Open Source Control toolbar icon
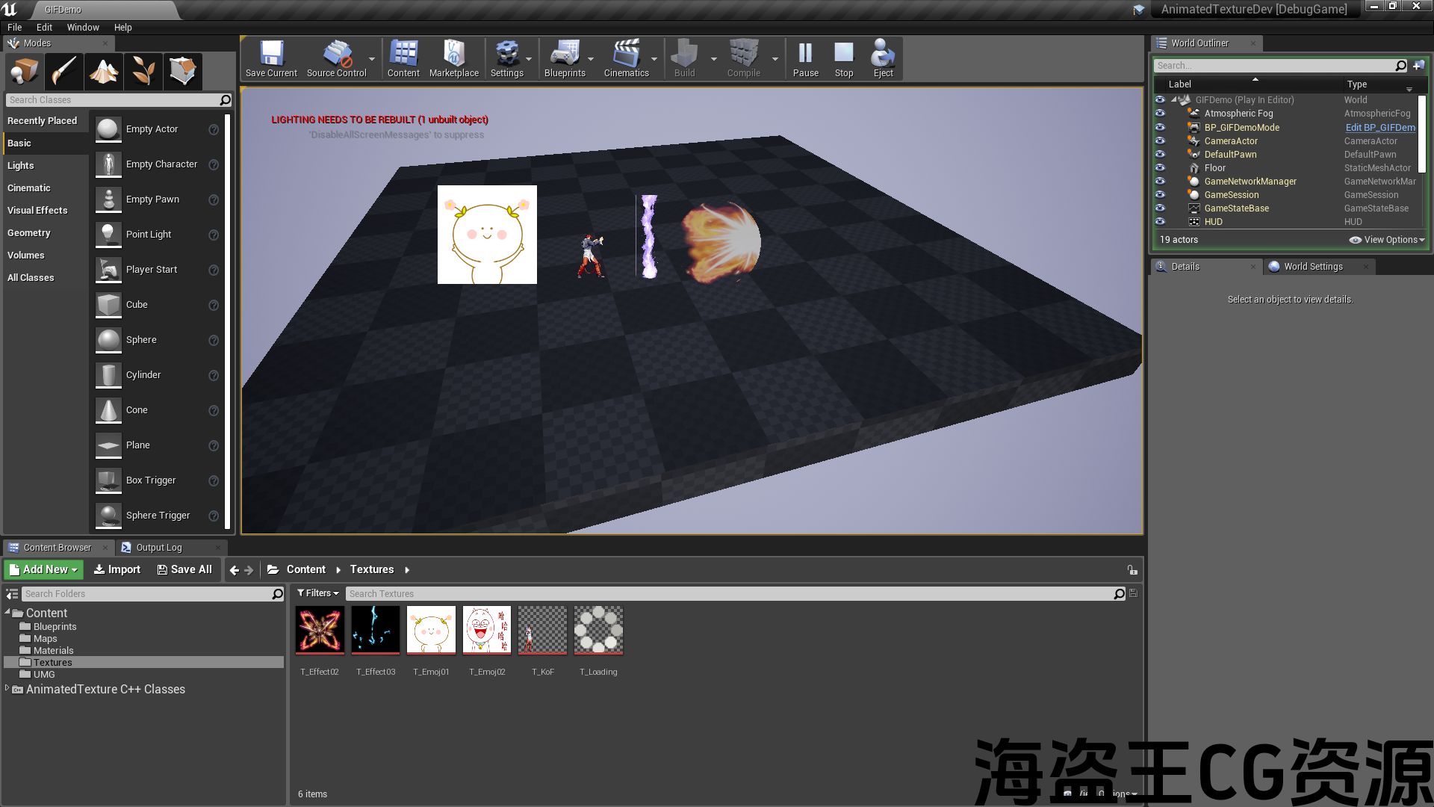The image size is (1434, 807). point(336,58)
